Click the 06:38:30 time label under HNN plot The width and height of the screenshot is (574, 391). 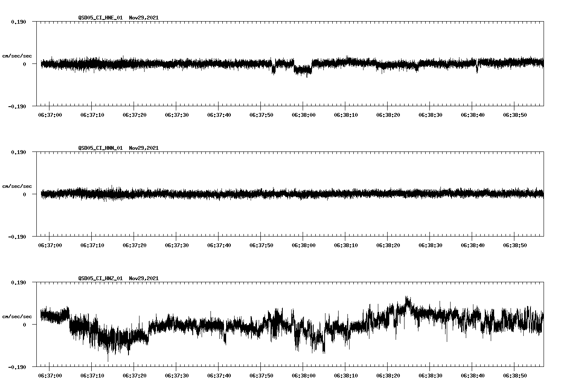430,245
